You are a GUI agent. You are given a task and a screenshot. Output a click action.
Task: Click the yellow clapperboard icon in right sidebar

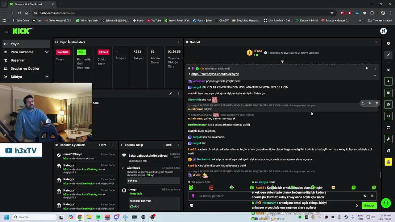click(389, 162)
